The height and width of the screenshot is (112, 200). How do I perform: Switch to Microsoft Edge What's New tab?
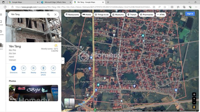click(55, 2)
